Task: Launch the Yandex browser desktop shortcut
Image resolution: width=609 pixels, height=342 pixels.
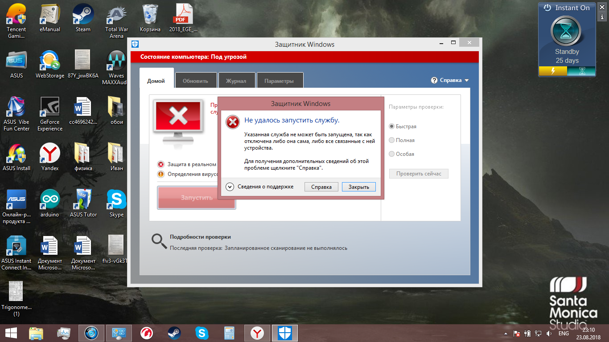Action: (50, 157)
